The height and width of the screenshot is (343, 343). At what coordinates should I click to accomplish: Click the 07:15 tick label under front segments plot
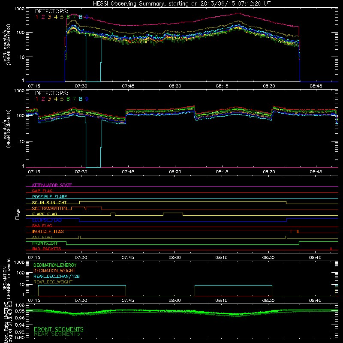coord(34,86)
